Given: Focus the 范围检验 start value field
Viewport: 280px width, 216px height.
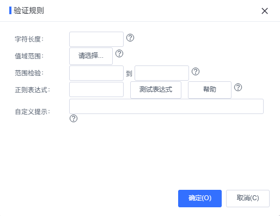Looking at the screenshot, I should [x=96, y=73].
